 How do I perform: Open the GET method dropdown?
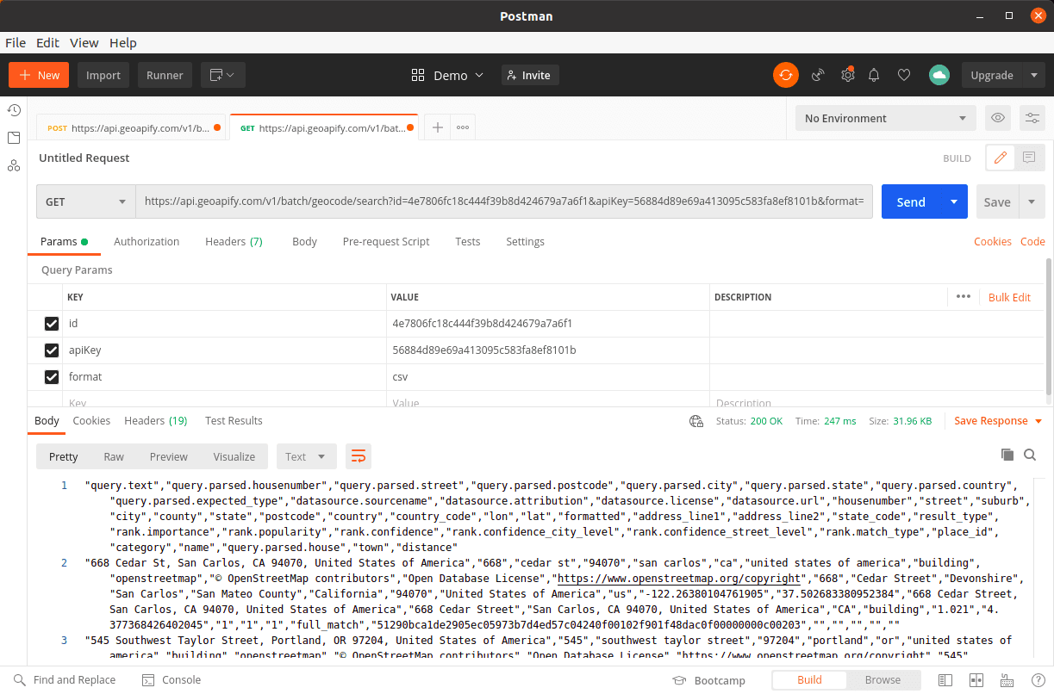pos(85,201)
